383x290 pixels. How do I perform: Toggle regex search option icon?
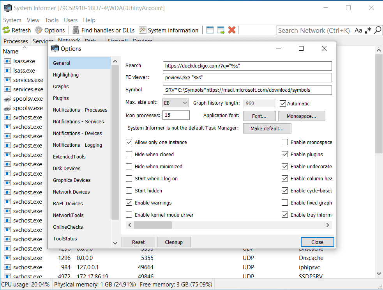click(368, 30)
